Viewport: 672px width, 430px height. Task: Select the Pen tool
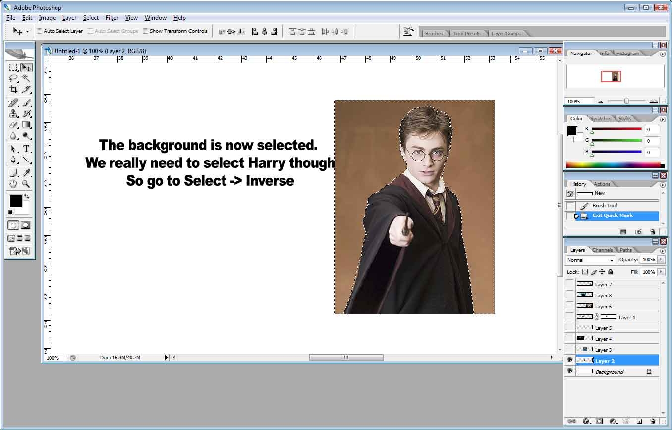click(13, 160)
